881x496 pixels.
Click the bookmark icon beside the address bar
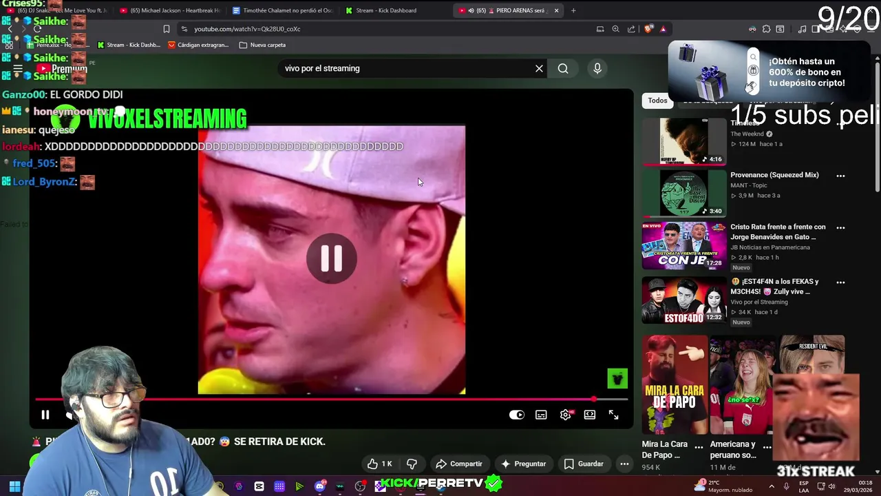click(166, 29)
